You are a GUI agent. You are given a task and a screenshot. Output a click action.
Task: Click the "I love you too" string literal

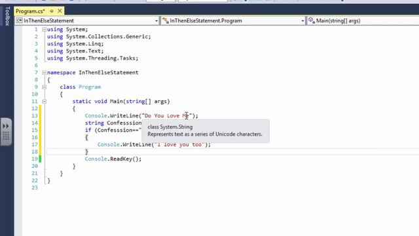click(x=179, y=145)
